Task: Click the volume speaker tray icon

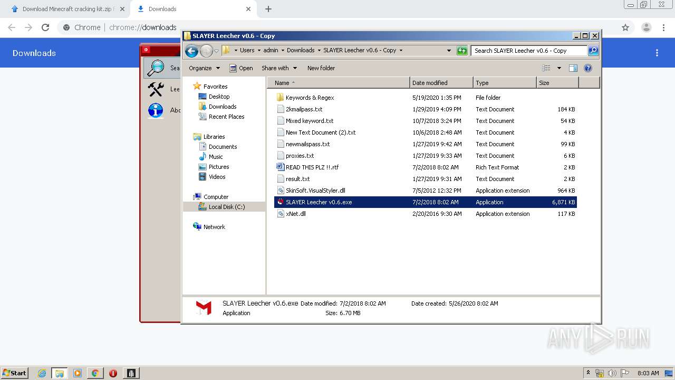Action: (612, 373)
